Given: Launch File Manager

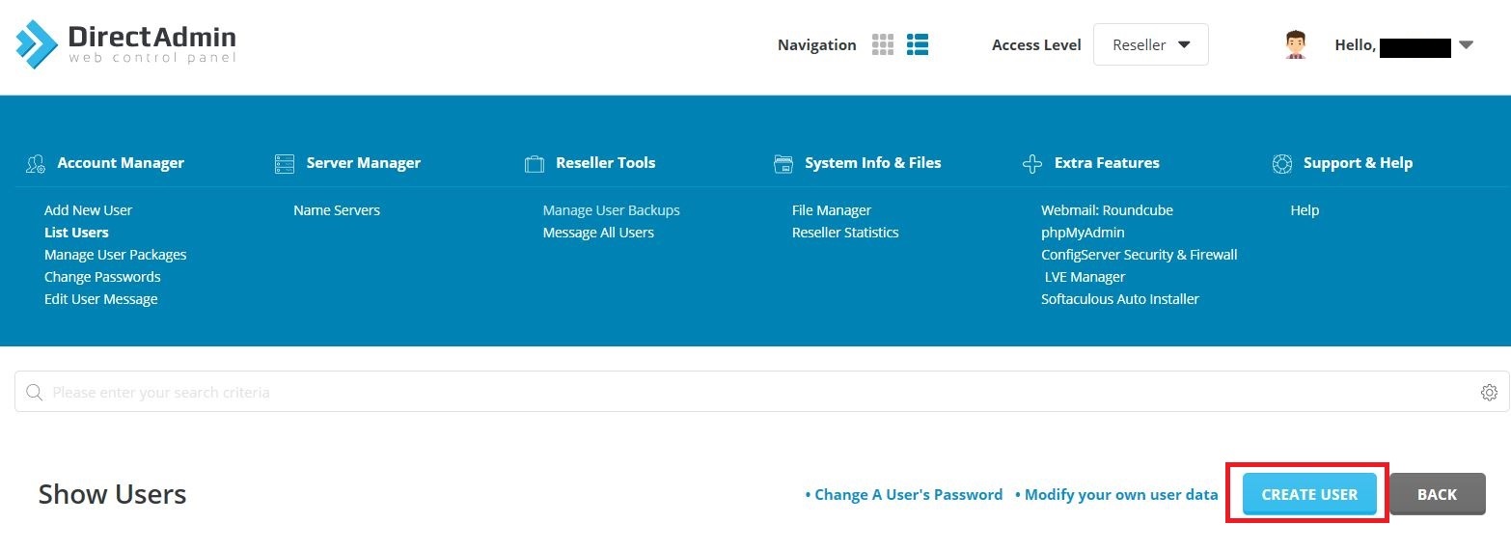Looking at the screenshot, I should 832,210.
